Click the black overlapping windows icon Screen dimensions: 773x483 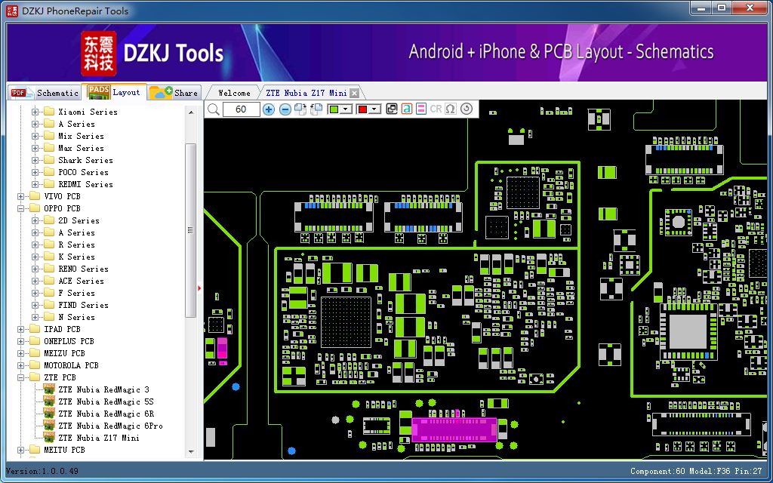[x=392, y=109]
